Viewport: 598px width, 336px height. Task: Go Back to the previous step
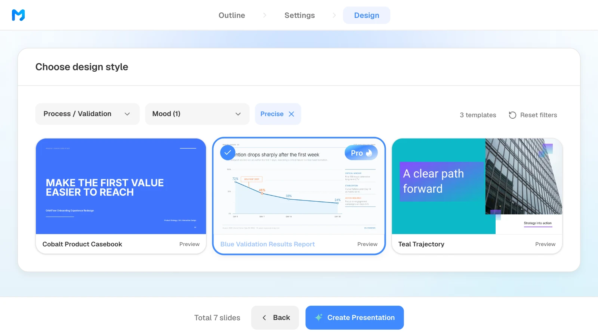point(275,318)
